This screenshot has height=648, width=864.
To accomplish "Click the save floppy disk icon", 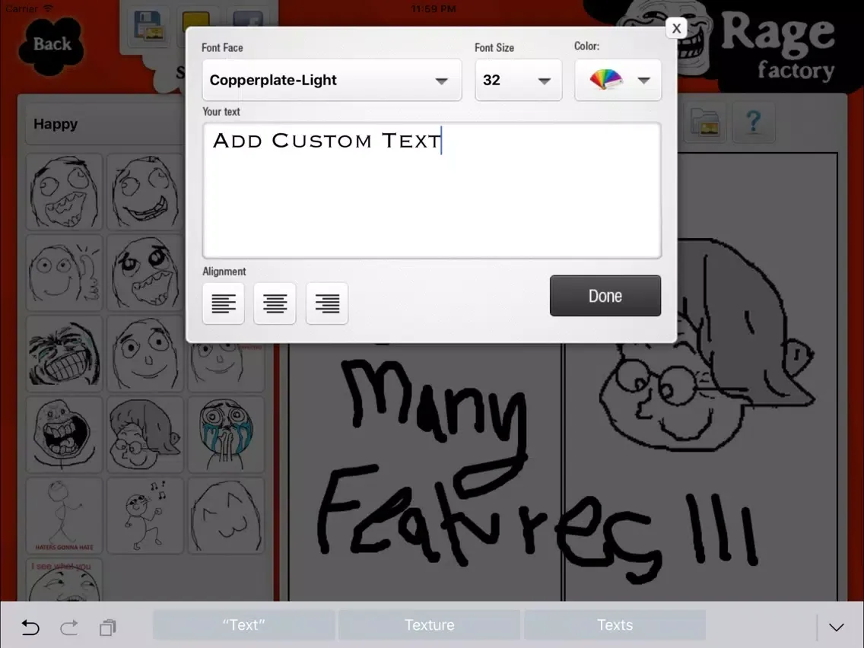I will pyautogui.click(x=148, y=27).
